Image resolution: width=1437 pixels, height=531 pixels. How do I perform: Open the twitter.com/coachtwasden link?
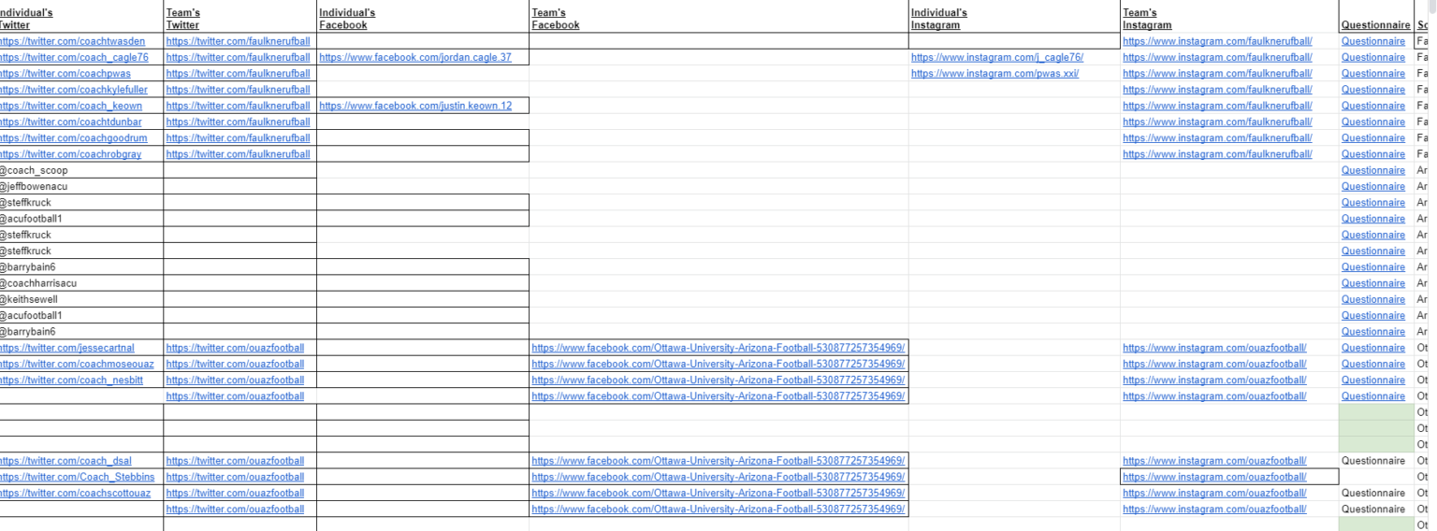click(x=72, y=42)
